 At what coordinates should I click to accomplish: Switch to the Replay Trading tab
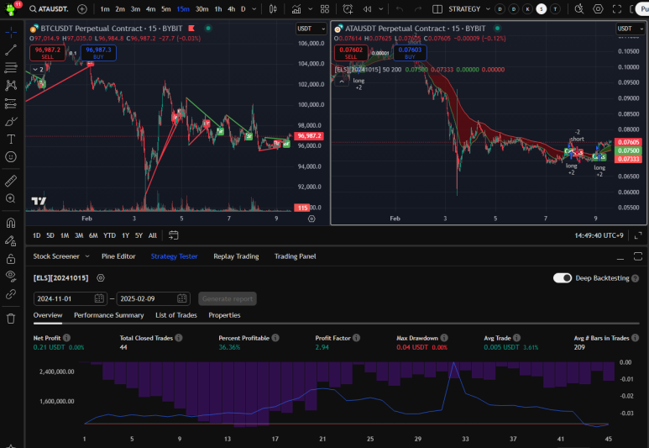point(236,256)
